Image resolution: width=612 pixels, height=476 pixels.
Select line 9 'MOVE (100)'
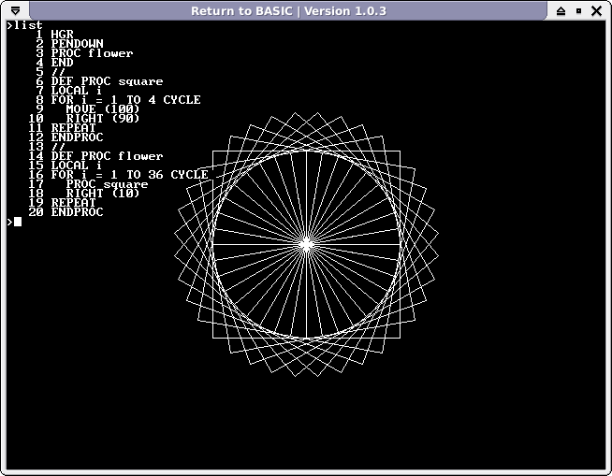(x=87, y=109)
